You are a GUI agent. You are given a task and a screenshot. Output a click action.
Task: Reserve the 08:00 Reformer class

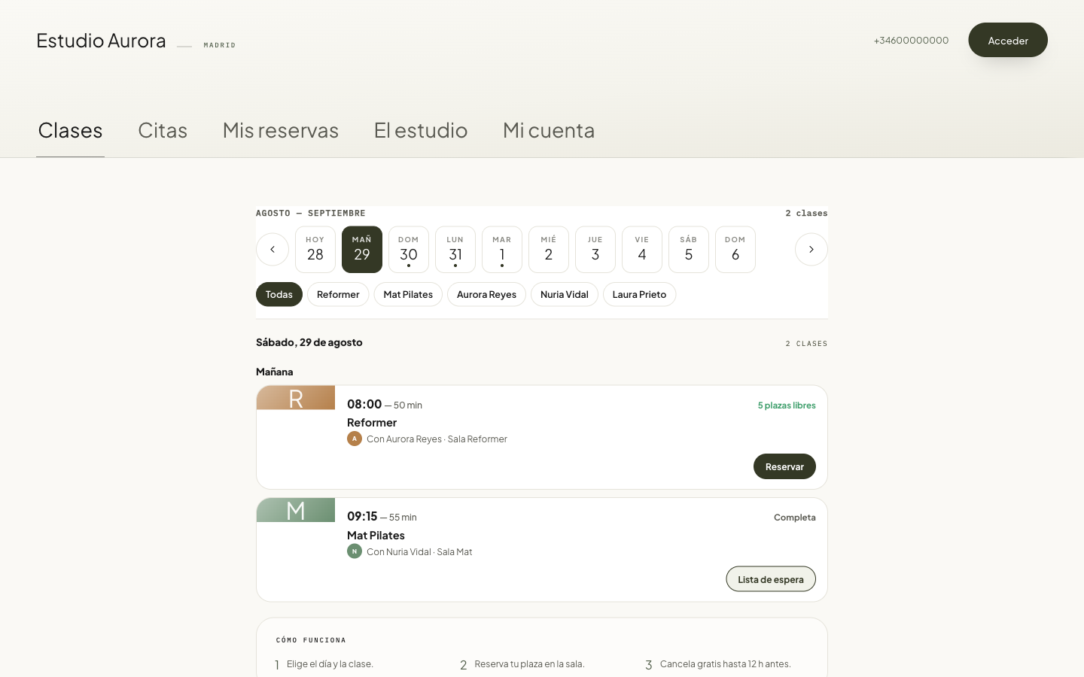point(784,466)
